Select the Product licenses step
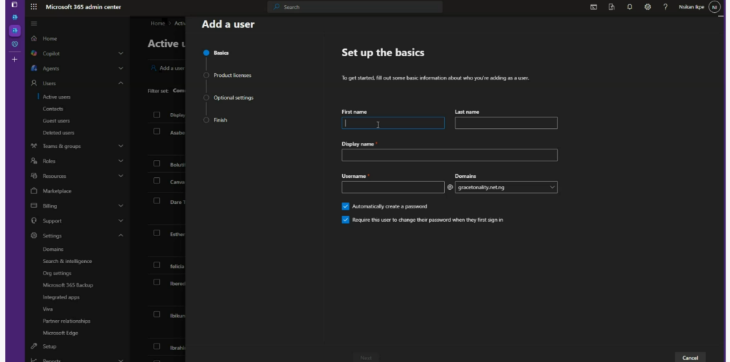 point(232,75)
